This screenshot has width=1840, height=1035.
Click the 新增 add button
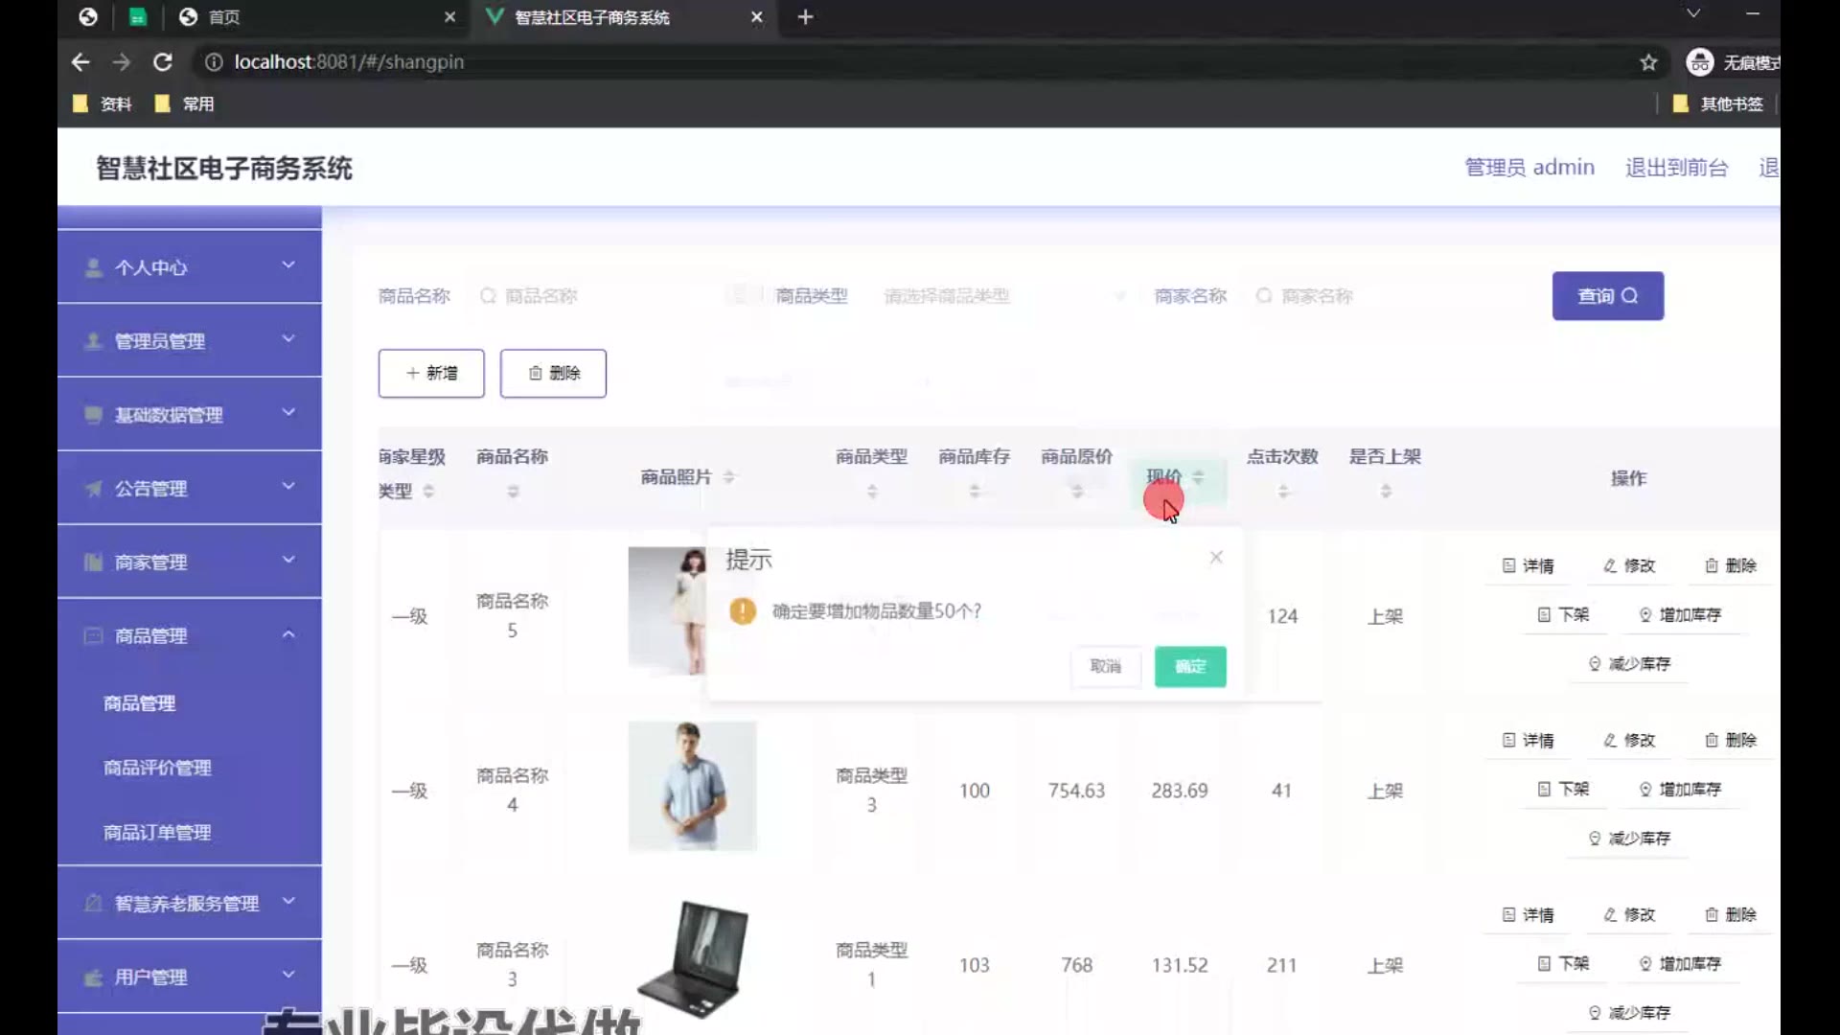coord(431,374)
